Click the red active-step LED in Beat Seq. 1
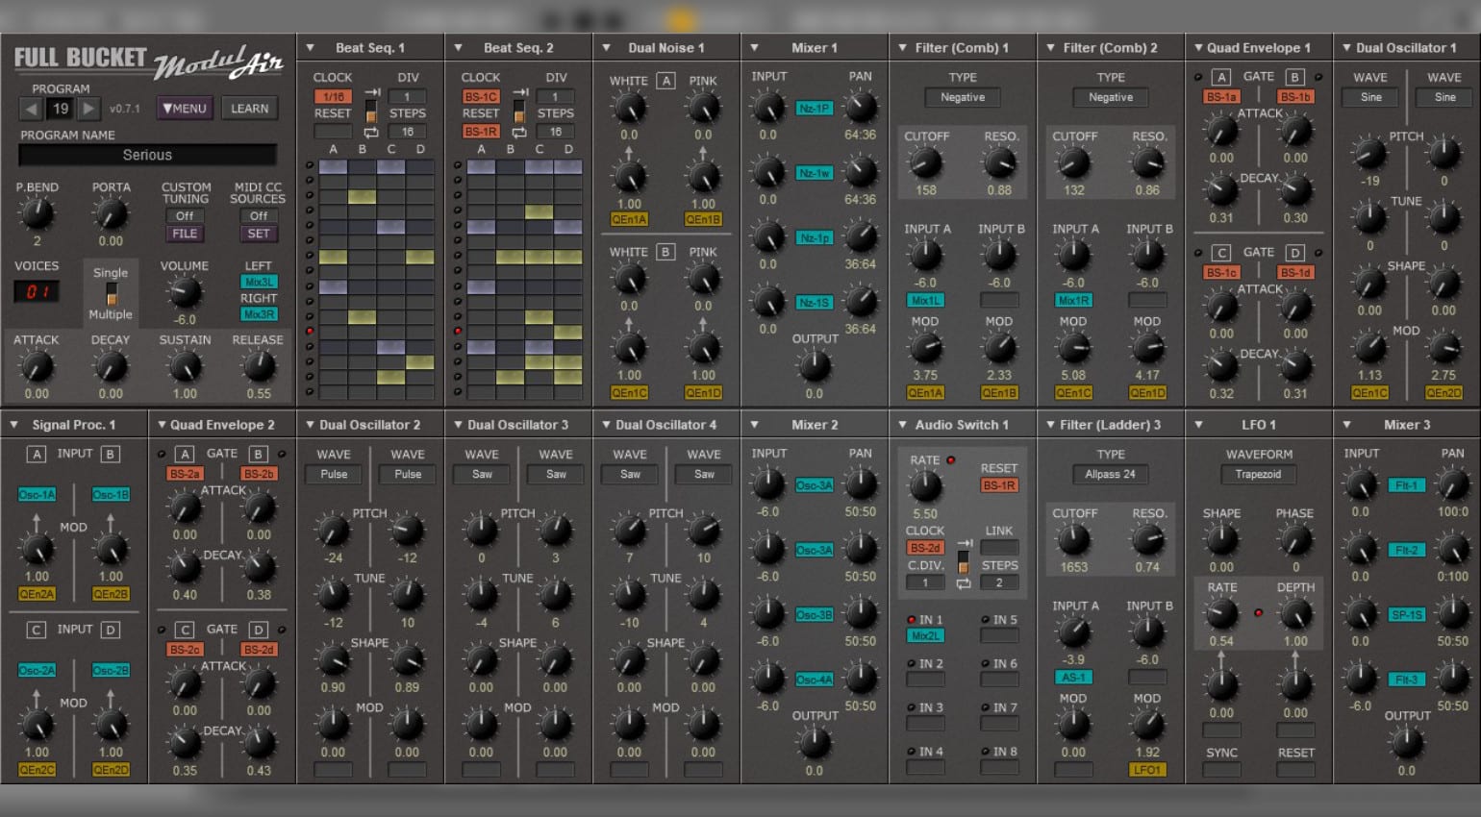The height and width of the screenshot is (817, 1481). pos(310,331)
